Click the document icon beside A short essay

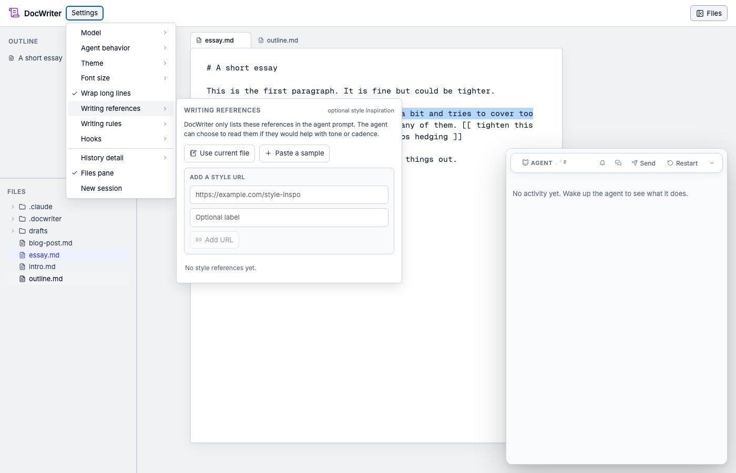[12, 58]
